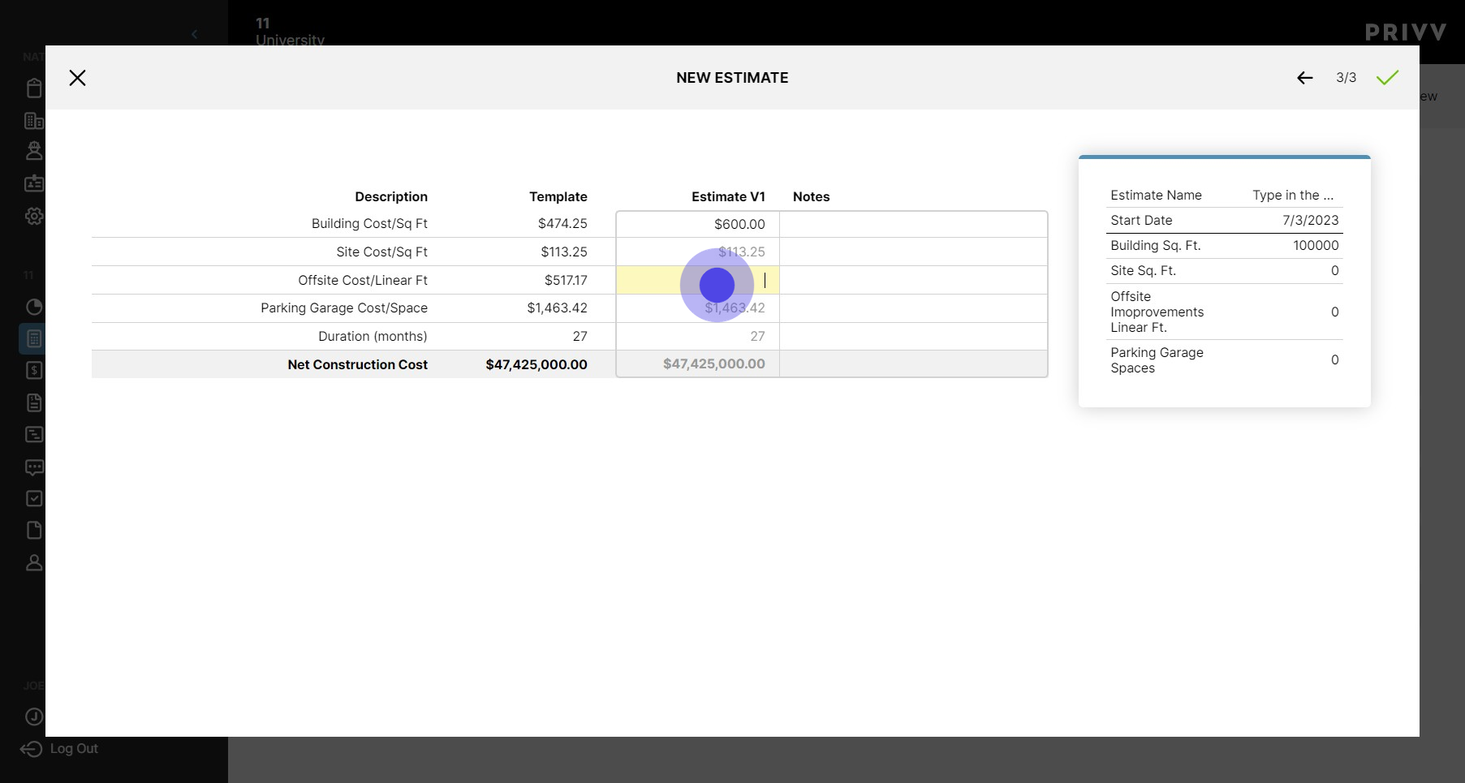Click the Description column header
Viewport: 1465px width, 783px height.
point(391,196)
